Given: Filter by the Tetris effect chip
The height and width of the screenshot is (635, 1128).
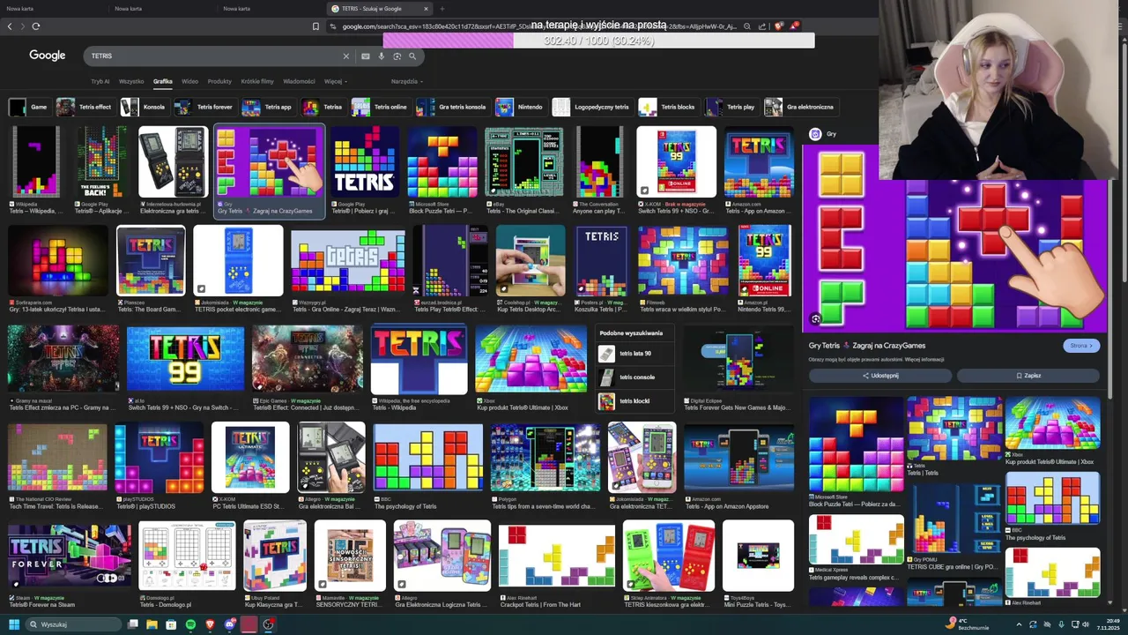Looking at the screenshot, I should coord(85,107).
